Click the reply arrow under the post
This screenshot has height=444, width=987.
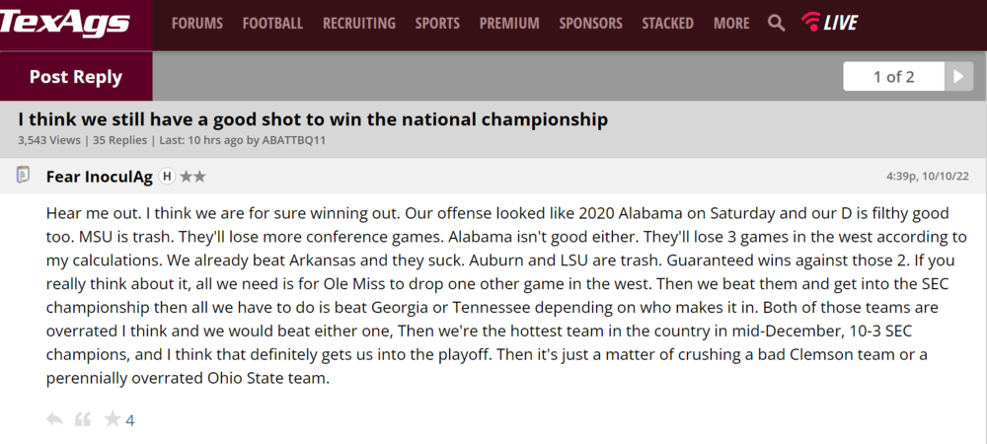[x=54, y=419]
